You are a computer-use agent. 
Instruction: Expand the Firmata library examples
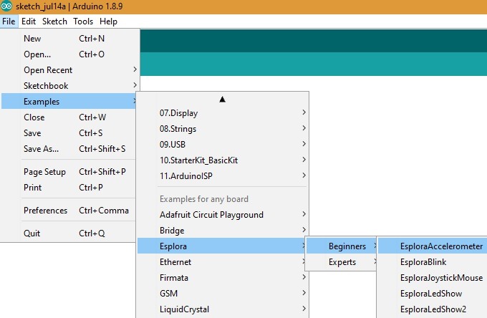(x=223, y=278)
